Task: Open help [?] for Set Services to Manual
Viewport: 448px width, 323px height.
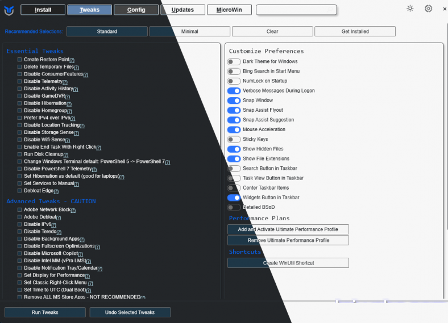Action: 76,184
